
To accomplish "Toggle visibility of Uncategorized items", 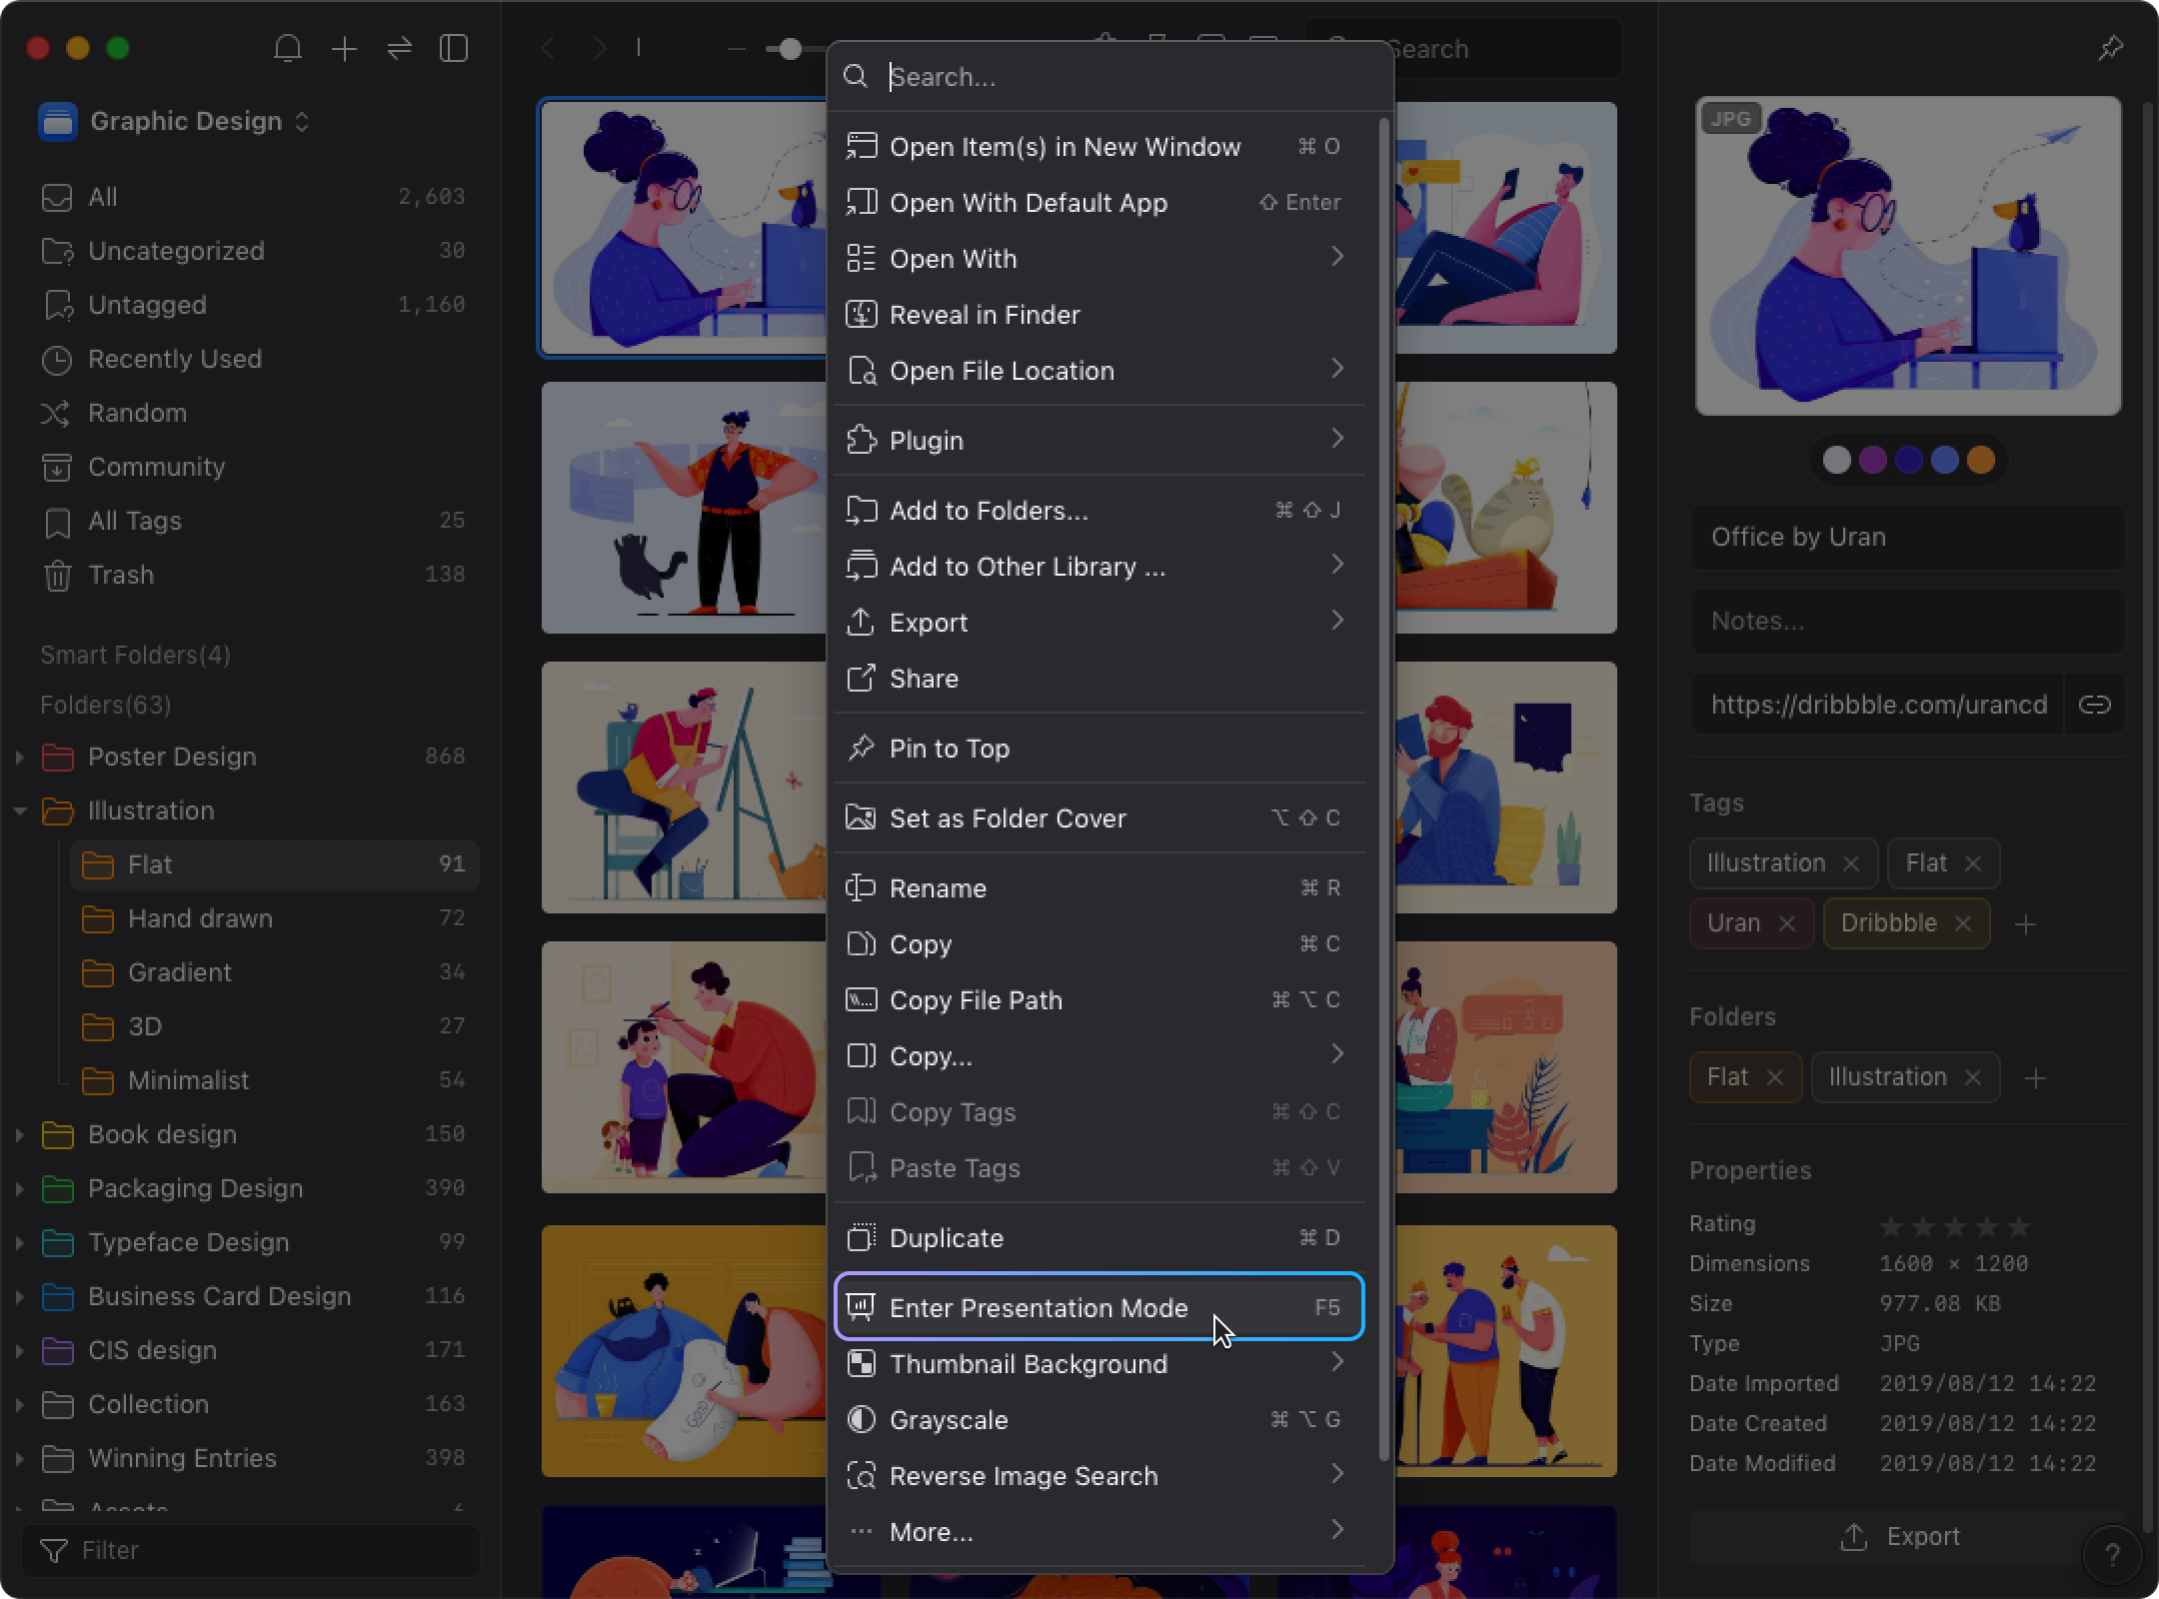I will pyautogui.click(x=176, y=250).
